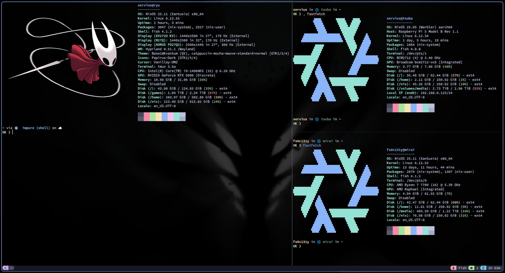Click the cloud icon in left prompt
505x273 pixels.
coord(60,128)
